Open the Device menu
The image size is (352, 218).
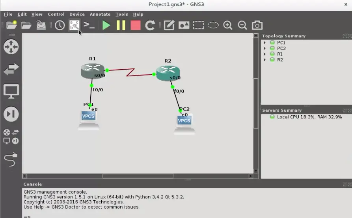[77, 14]
